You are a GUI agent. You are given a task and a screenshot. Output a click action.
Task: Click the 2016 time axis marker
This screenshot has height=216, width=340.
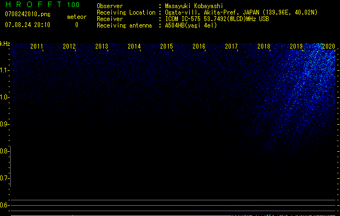[199, 46]
